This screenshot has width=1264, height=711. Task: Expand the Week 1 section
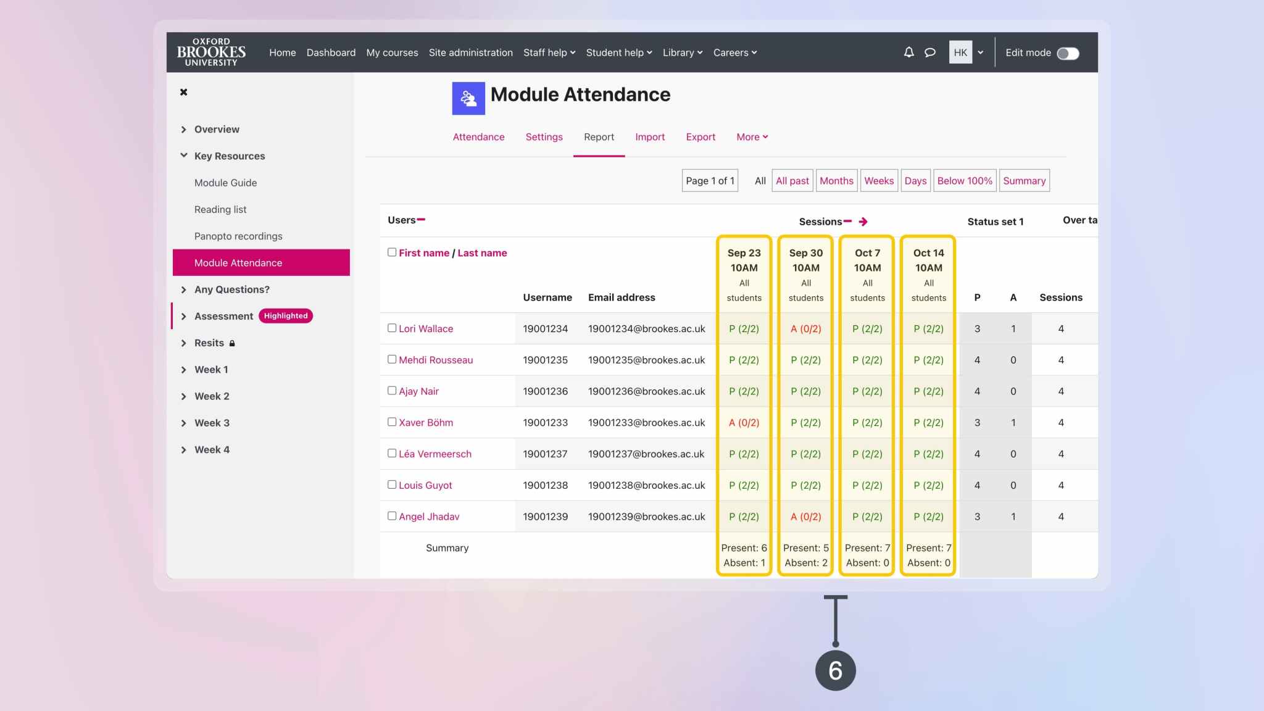tap(211, 369)
